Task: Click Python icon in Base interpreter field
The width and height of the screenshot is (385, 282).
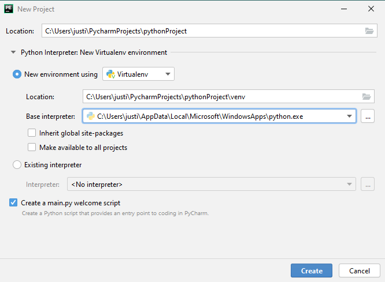Action: coord(91,116)
